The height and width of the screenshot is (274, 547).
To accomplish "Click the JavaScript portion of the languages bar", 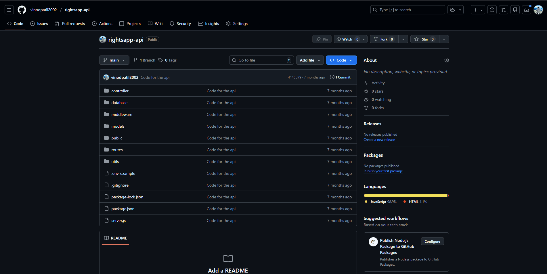I will click(x=403, y=195).
